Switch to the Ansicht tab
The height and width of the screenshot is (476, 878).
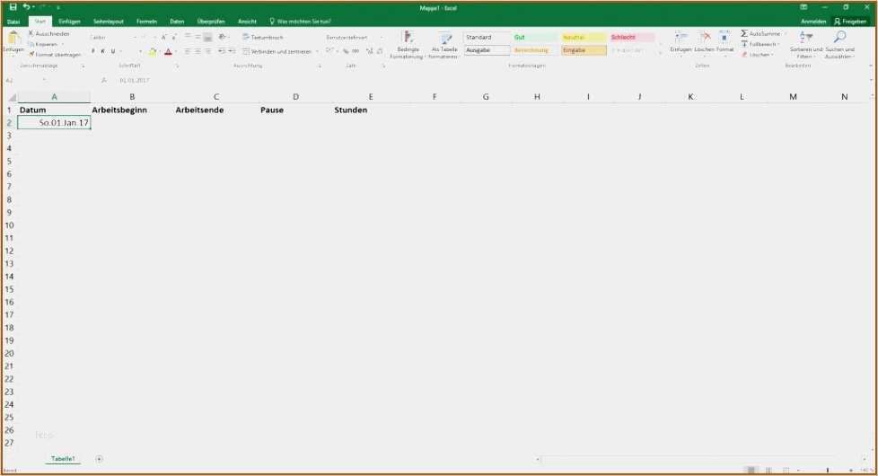(x=247, y=22)
